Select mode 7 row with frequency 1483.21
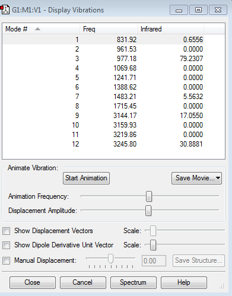This screenshot has height=296, width=232. (103, 97)
